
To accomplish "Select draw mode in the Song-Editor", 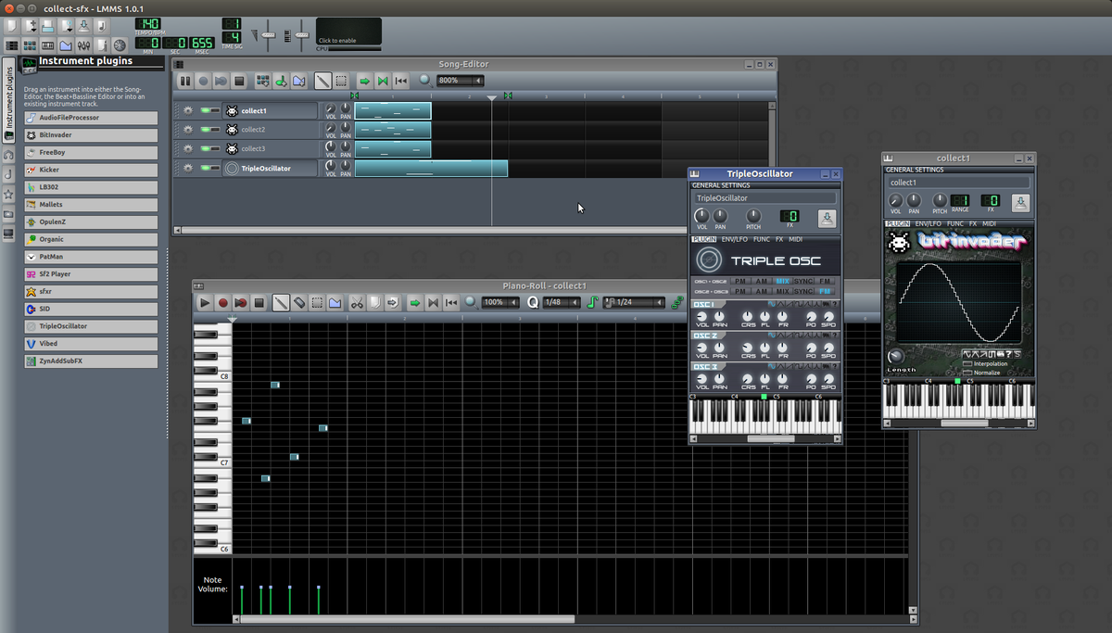I will 322,81.
